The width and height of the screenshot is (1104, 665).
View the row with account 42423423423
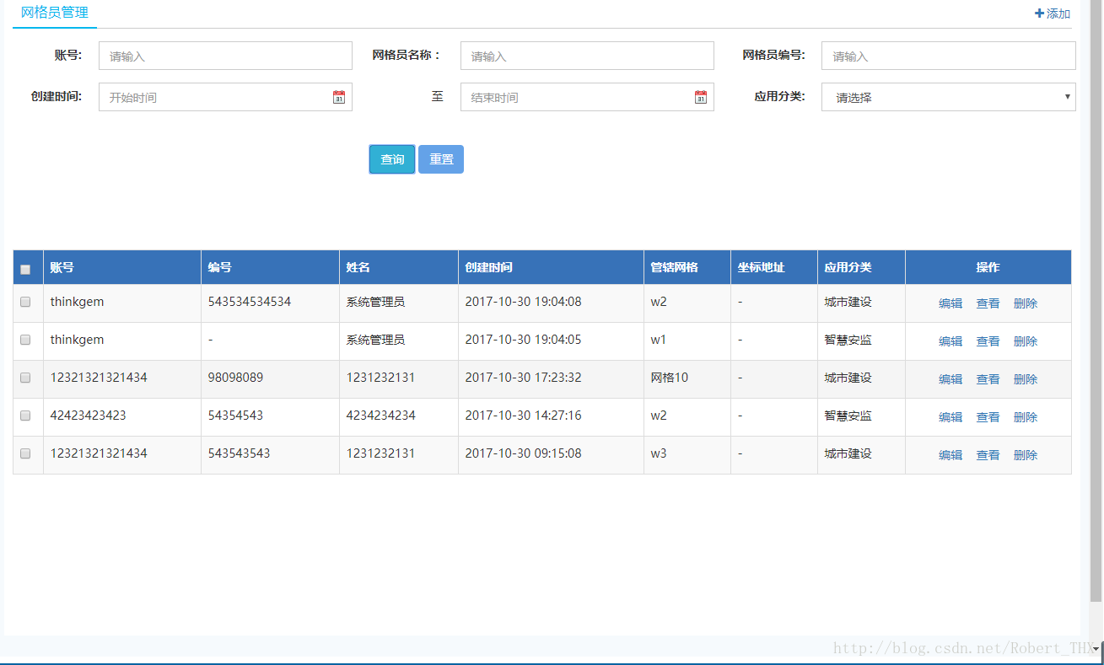pyautogui.click(x=988, y=417)
